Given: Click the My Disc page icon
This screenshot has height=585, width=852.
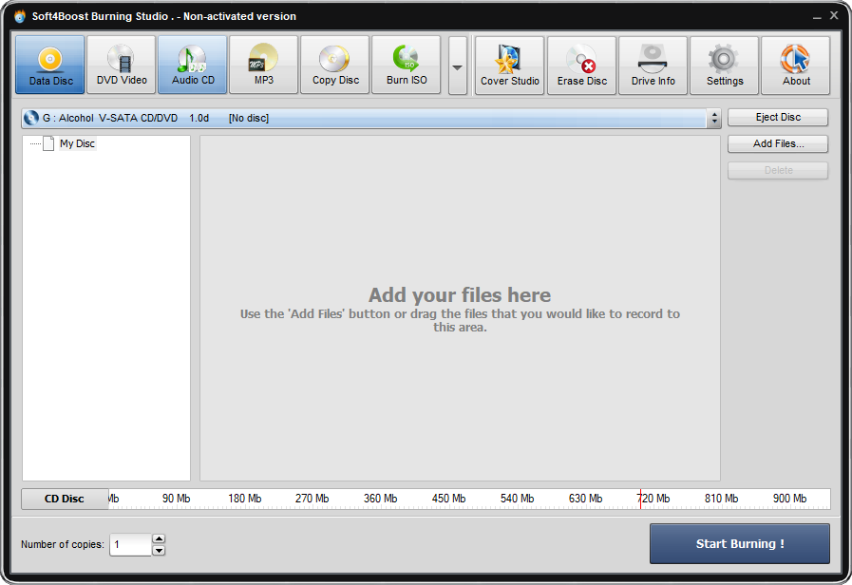Looking at the screenshot, I should [x=48, y=143].
